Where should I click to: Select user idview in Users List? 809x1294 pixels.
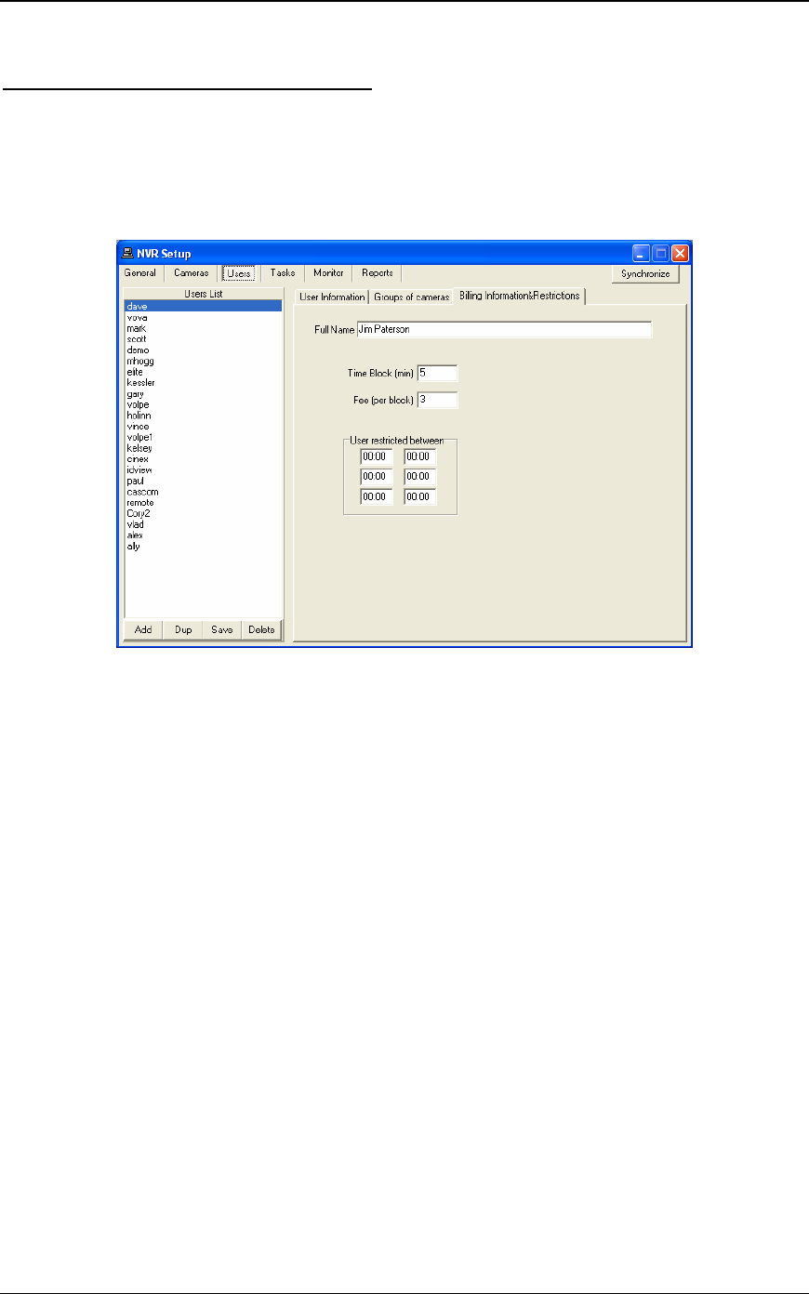pyautogui.click(x=203, y=470)
